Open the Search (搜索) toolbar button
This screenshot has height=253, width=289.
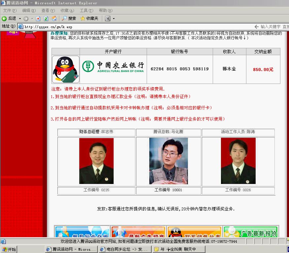[x=69, y=18]
